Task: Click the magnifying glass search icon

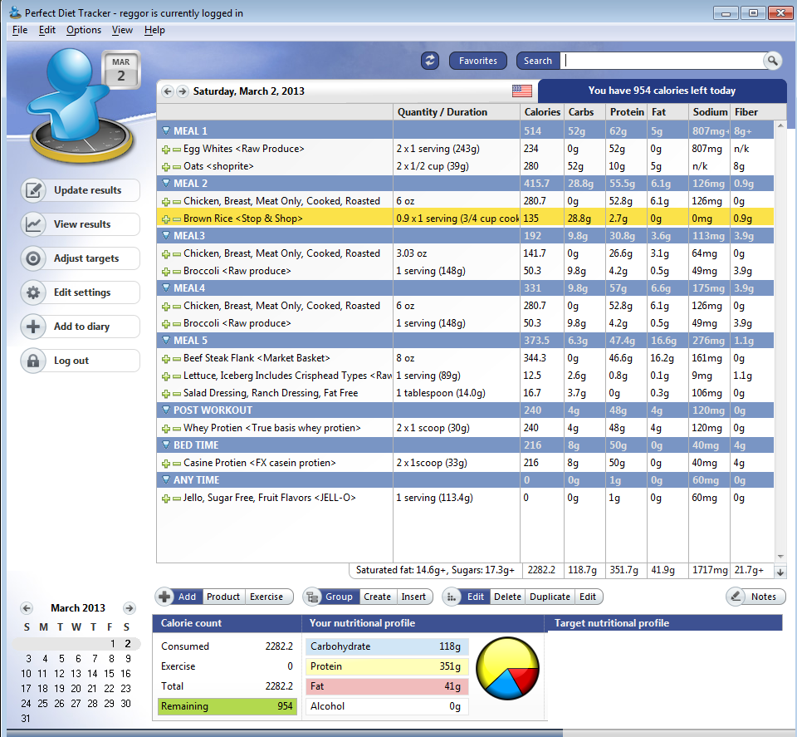Action: [x=772, y=61]
